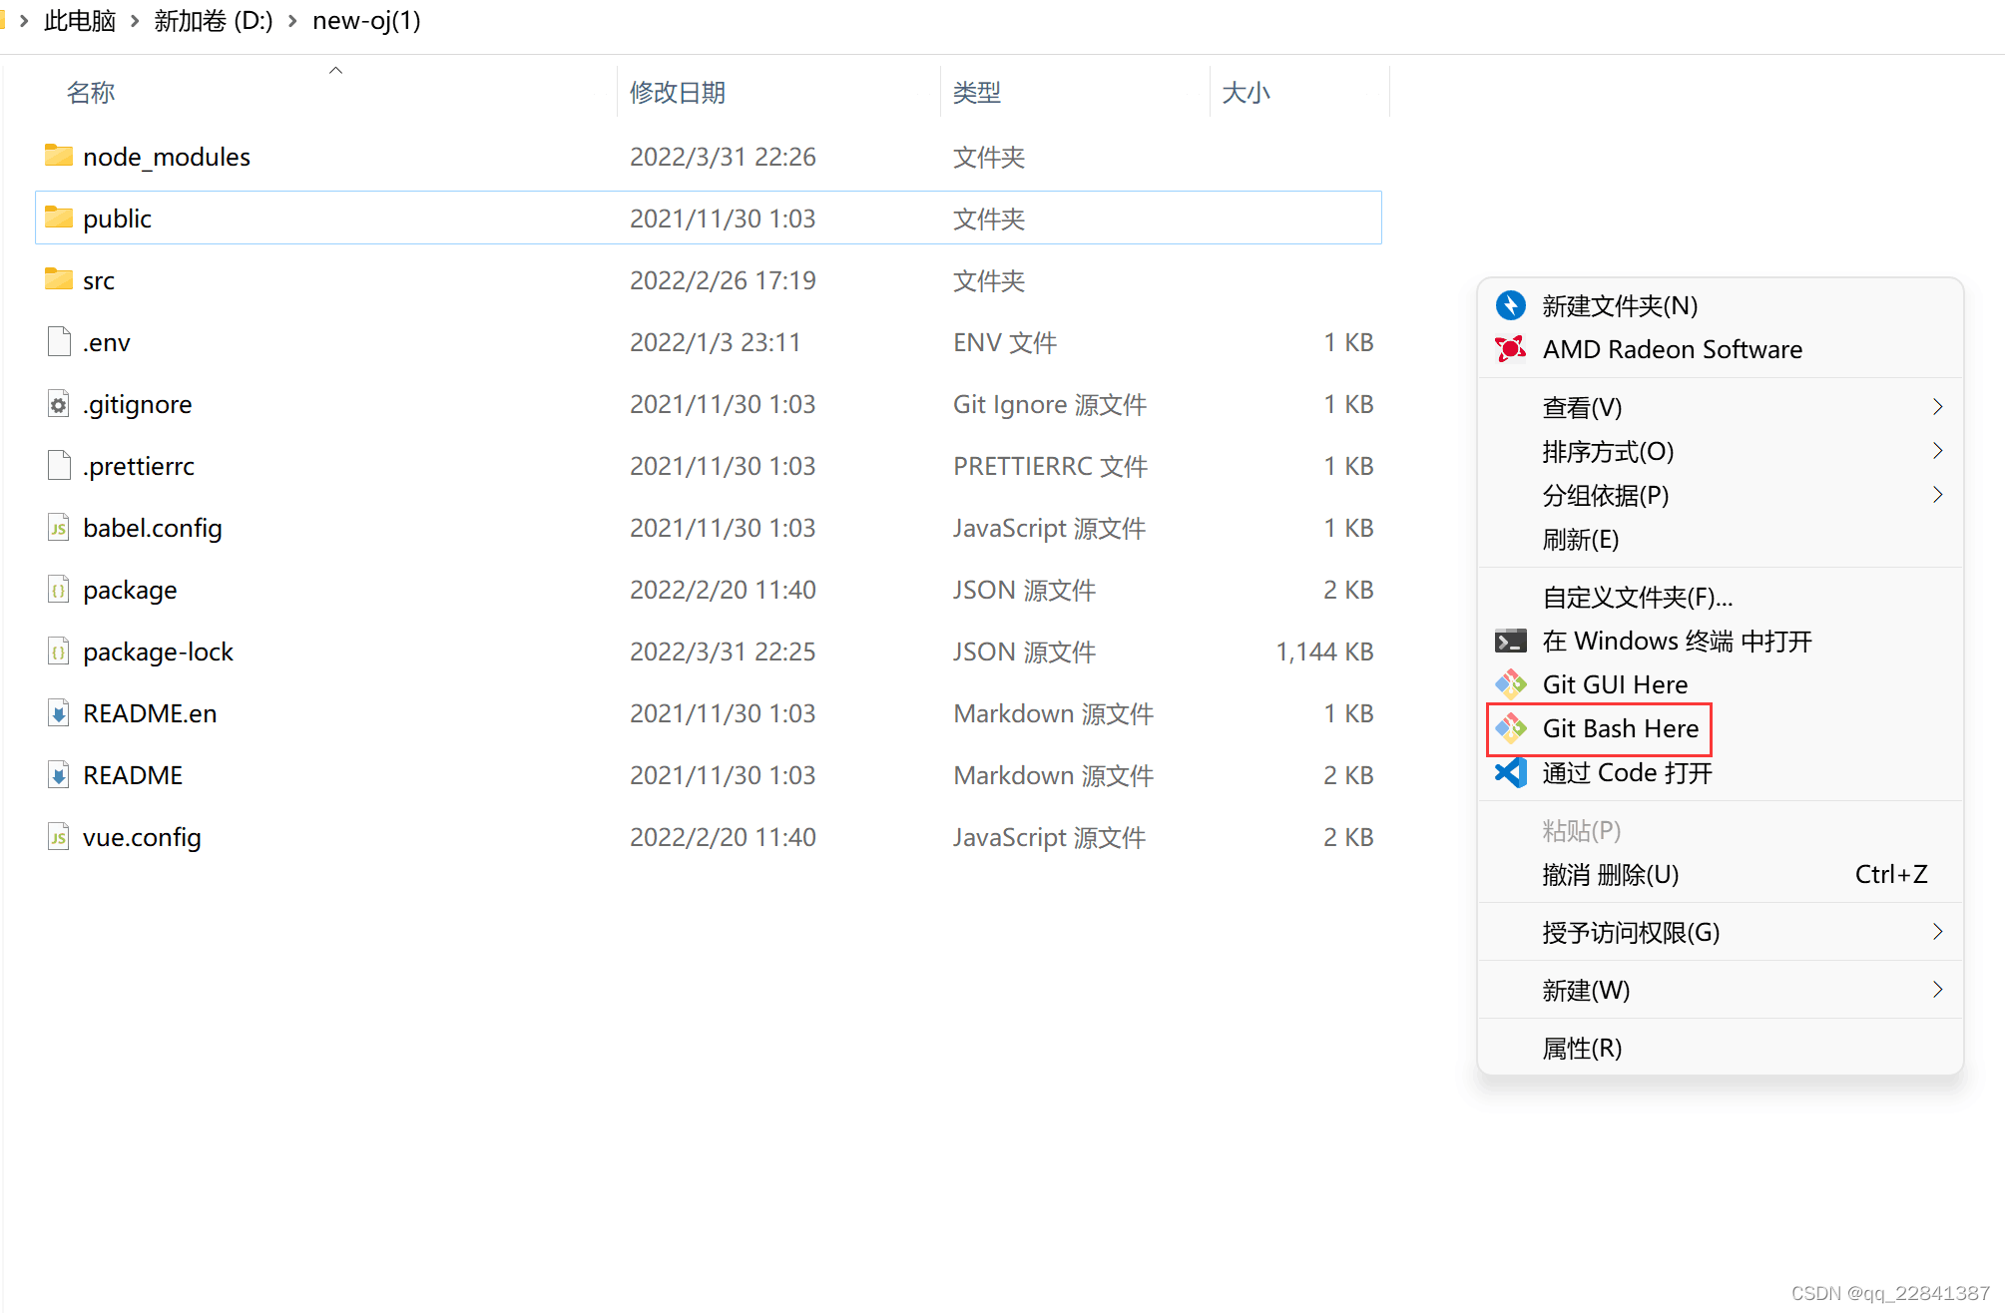Click the sort arrow above 名称 column
The image size is (2005, 1313).
pyautogui.click(x=335, y=70)
